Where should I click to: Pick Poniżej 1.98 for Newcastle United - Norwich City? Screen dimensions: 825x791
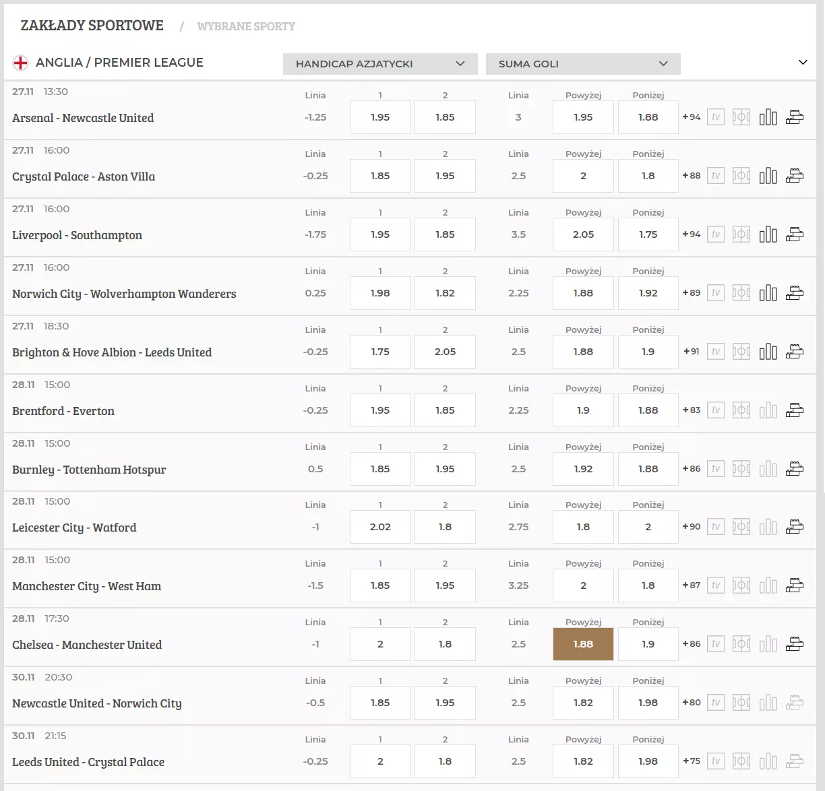coord(648,703)
